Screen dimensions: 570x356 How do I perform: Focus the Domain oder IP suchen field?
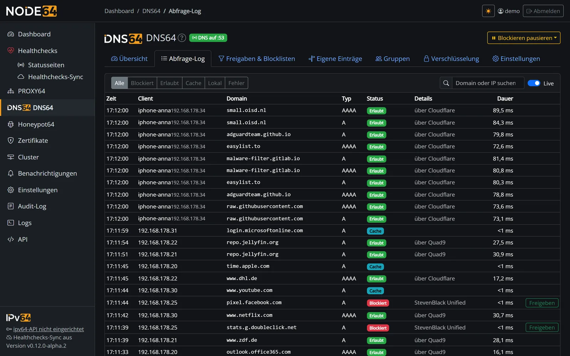(x=488, y=83)
